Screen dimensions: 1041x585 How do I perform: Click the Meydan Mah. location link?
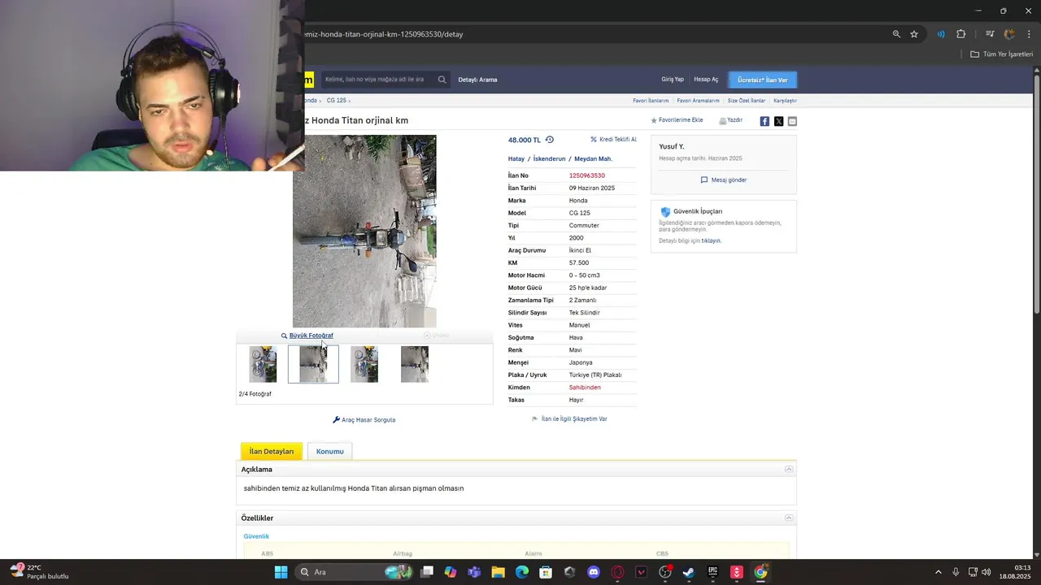593,159
